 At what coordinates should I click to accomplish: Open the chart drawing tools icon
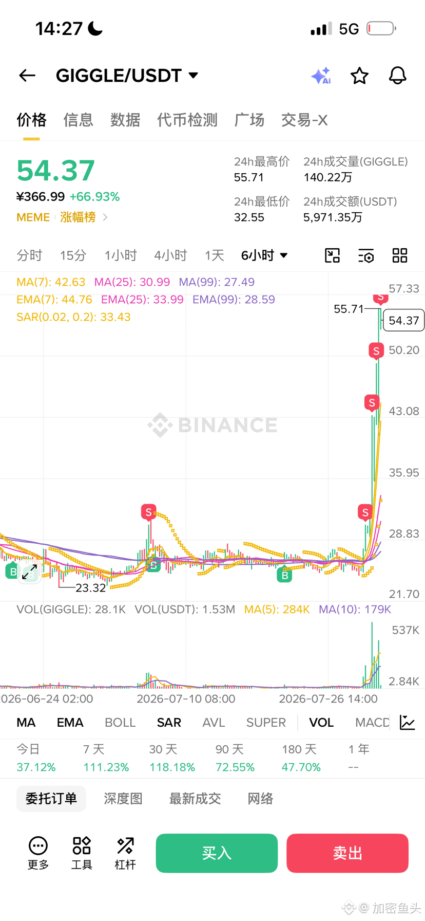point(333,255)
